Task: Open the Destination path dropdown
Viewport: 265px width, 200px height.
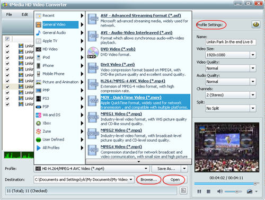Action: 131,180
